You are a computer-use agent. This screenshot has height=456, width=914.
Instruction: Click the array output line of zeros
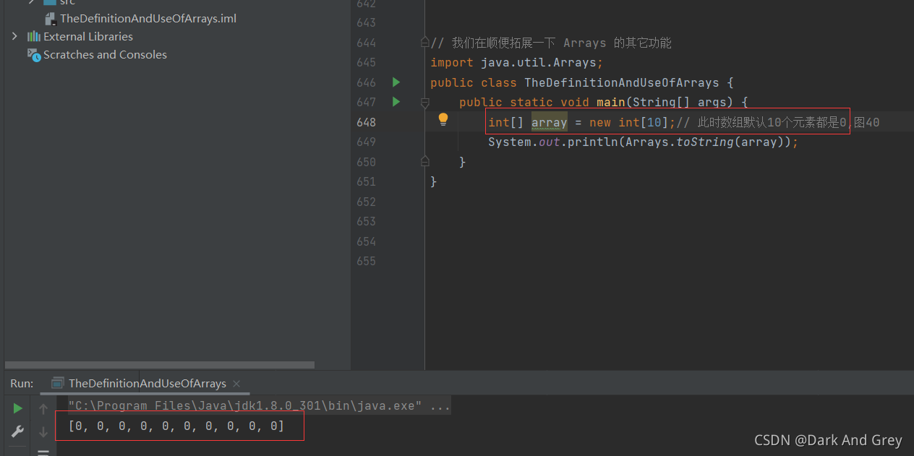tap(176, 426)
